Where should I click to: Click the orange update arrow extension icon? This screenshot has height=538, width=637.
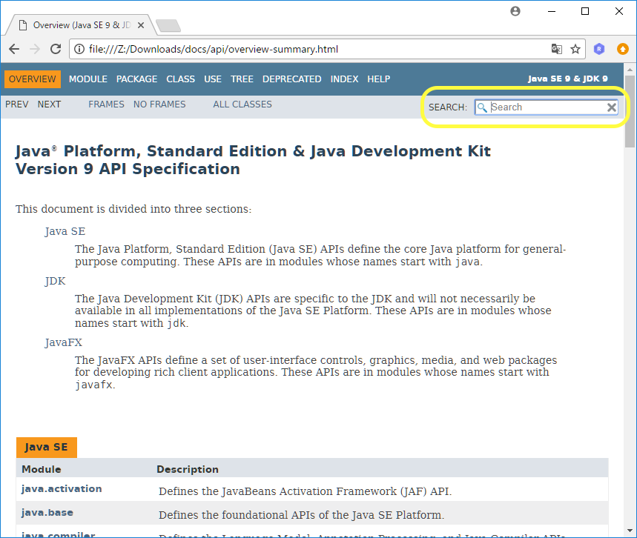click(x=622, y=49)
